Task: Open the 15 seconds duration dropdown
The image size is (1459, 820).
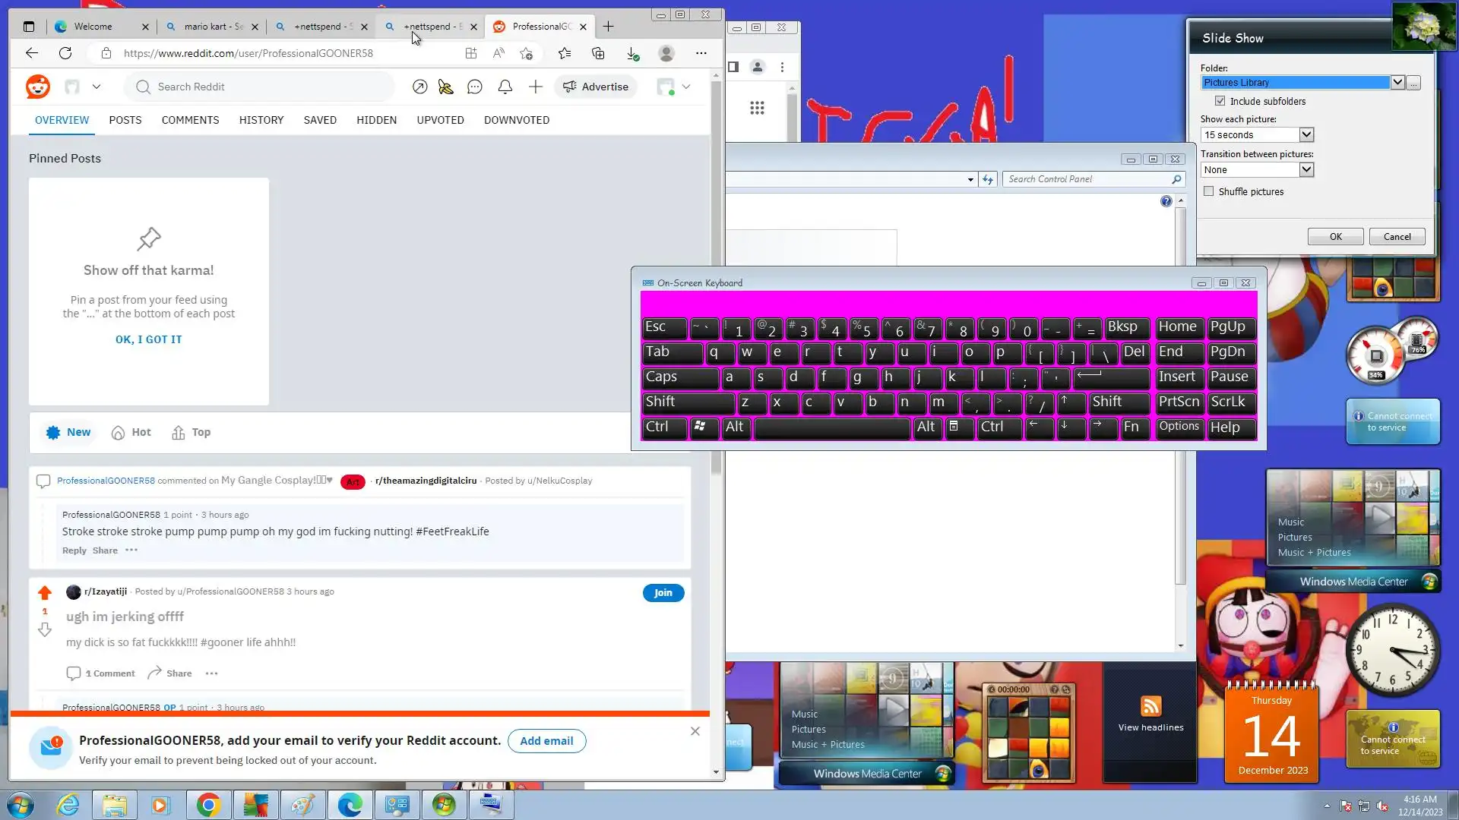Action: (1306, 134)
